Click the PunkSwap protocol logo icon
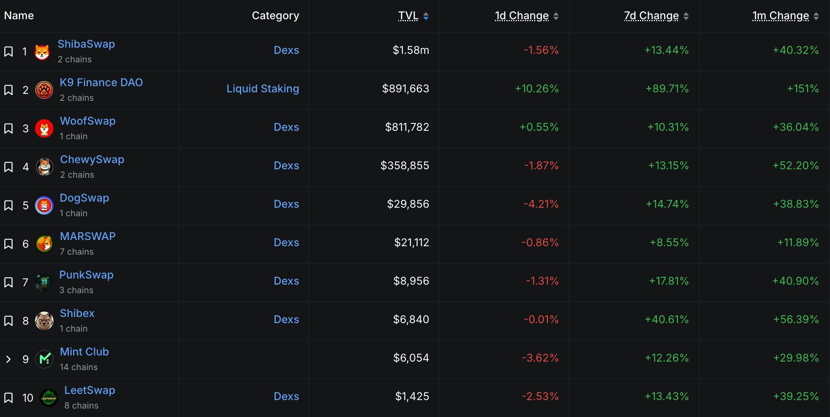This screenshot has width=830, height=417. 44,282
